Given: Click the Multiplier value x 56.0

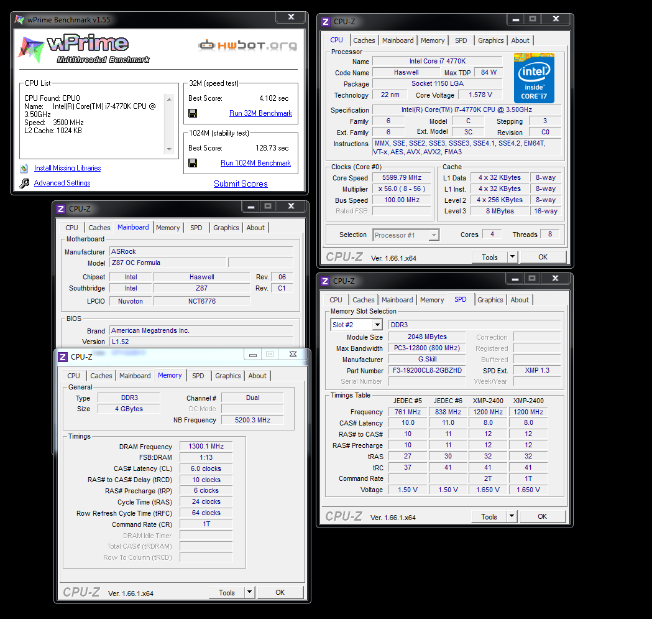Looking at the screenshot, I should tap(402, 188).
